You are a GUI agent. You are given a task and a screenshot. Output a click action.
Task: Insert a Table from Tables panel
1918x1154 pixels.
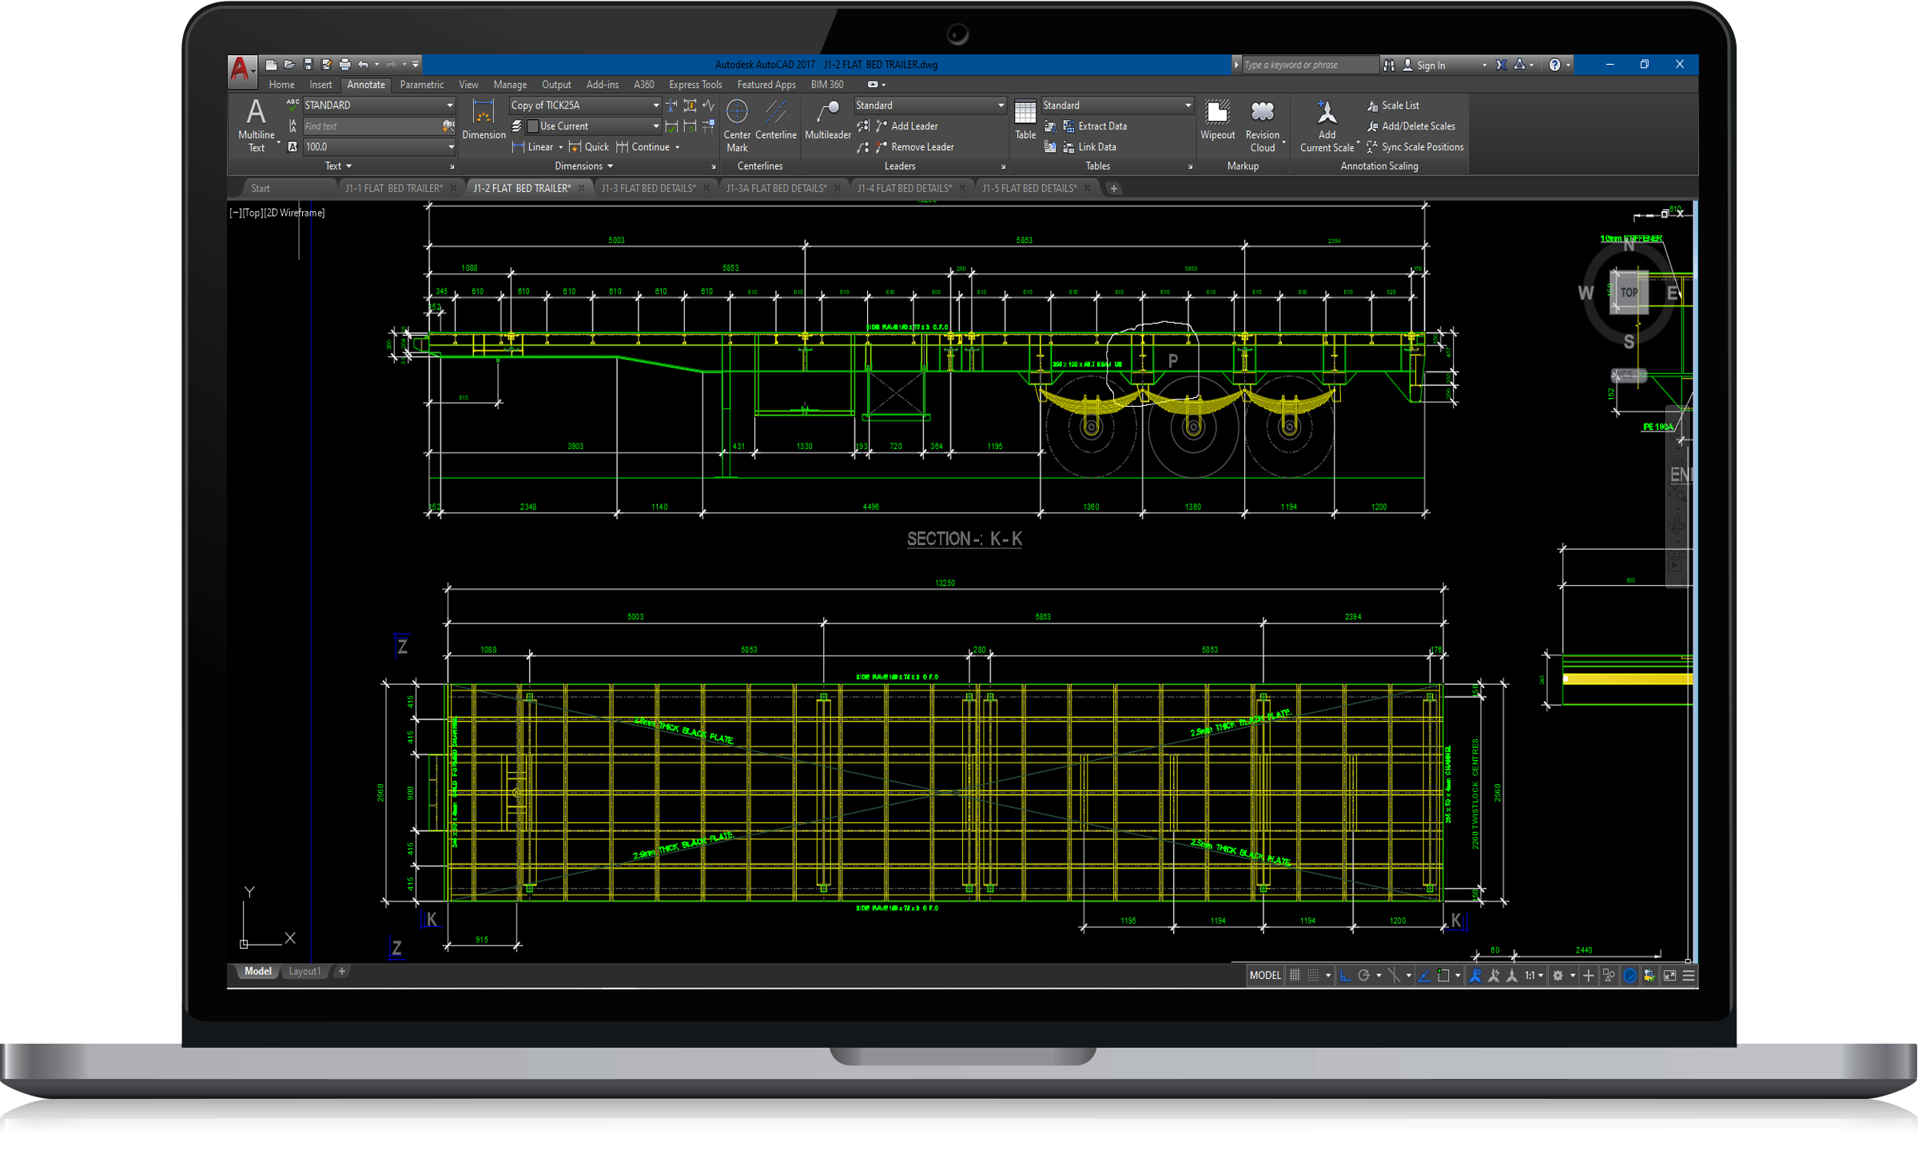[1025, 119]
